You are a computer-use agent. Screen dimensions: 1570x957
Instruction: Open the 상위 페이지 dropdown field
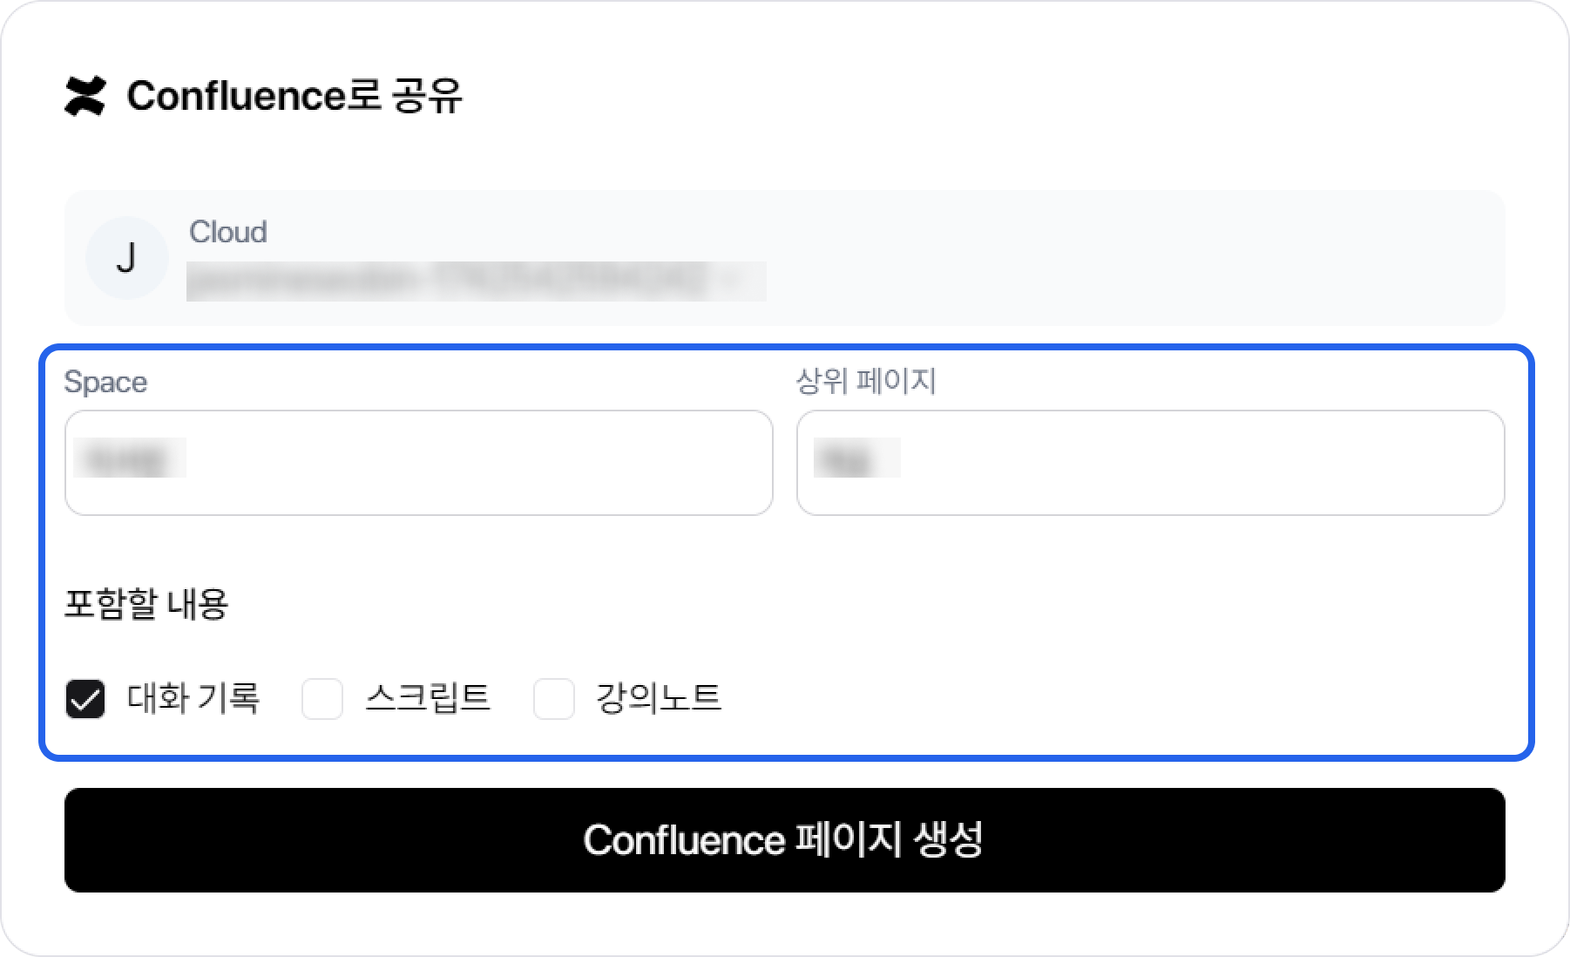pyautogui.click(x=1150, y=463)
